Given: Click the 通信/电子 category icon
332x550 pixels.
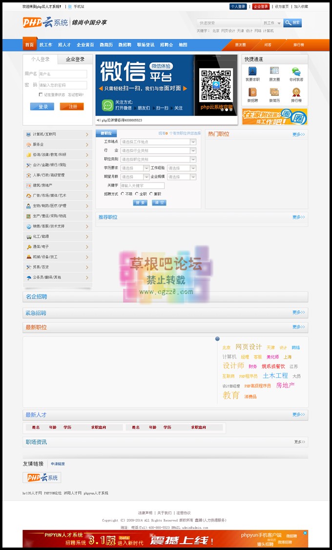Looking at the screenshot, I should (28, 247).
